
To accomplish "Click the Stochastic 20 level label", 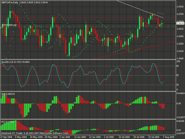I will coord(178,85).
